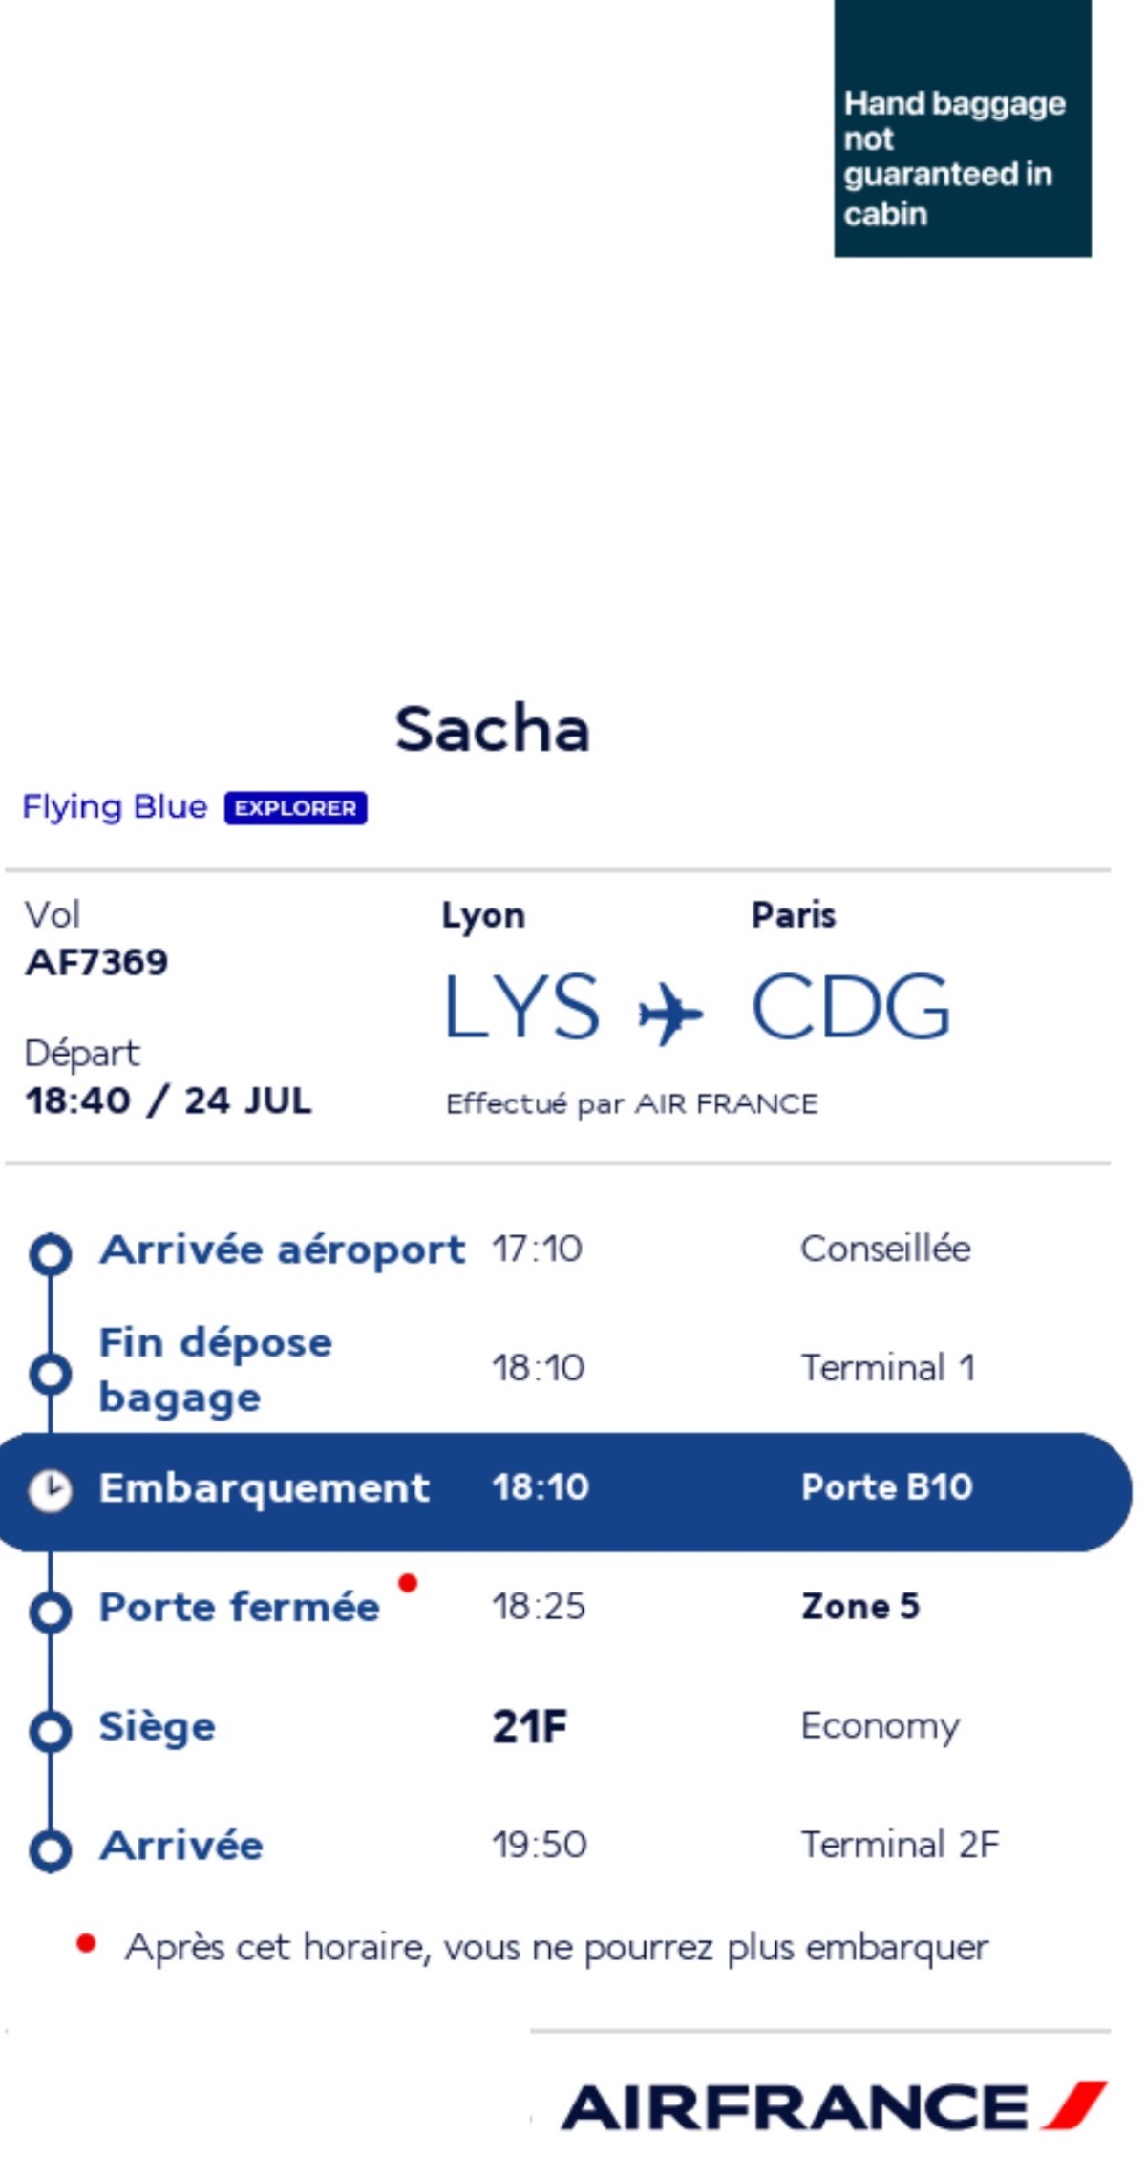Click the timeline circle next to Arrivée
Screen dimensions: 1146x2179
(51, 1850)
